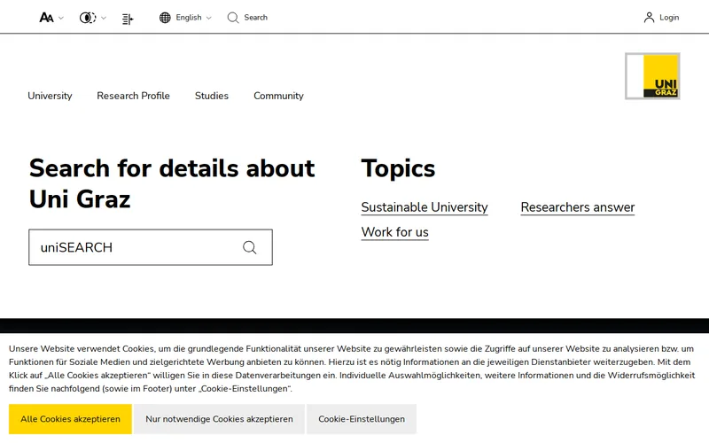This screenshot has width=709, height=443.
Task: Open the Login link
Action: tap(669, 18)
